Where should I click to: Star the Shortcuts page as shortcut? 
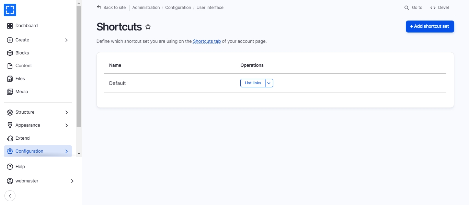pyautogui.click(x=148, y=27)
